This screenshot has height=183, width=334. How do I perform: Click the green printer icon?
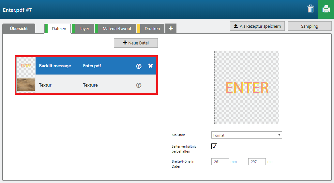click(326, 9)
